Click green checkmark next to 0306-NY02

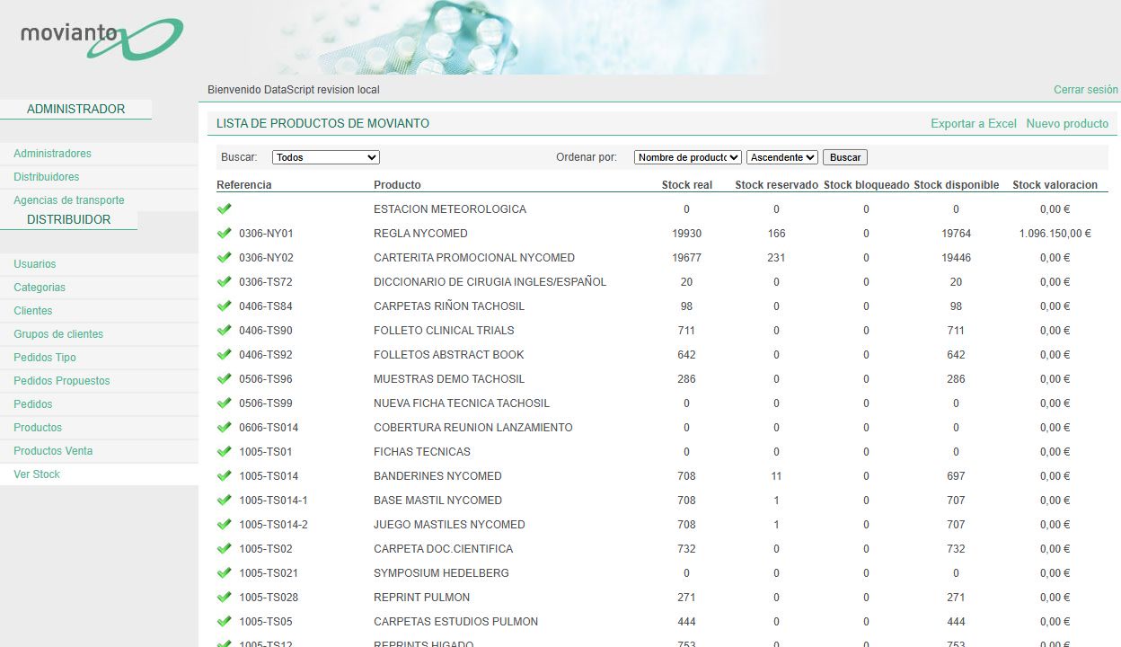[225, 258]
